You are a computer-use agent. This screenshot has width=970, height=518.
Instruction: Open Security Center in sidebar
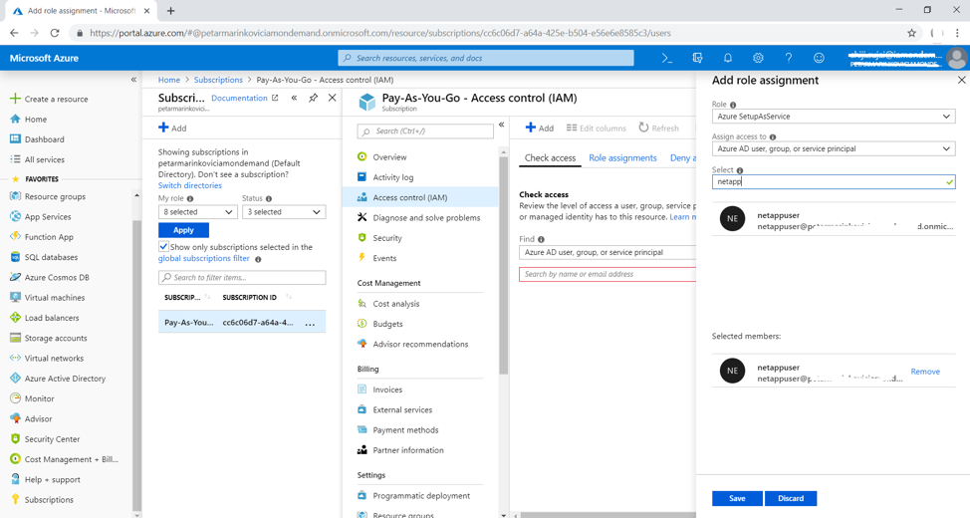[x=52, y=439]
